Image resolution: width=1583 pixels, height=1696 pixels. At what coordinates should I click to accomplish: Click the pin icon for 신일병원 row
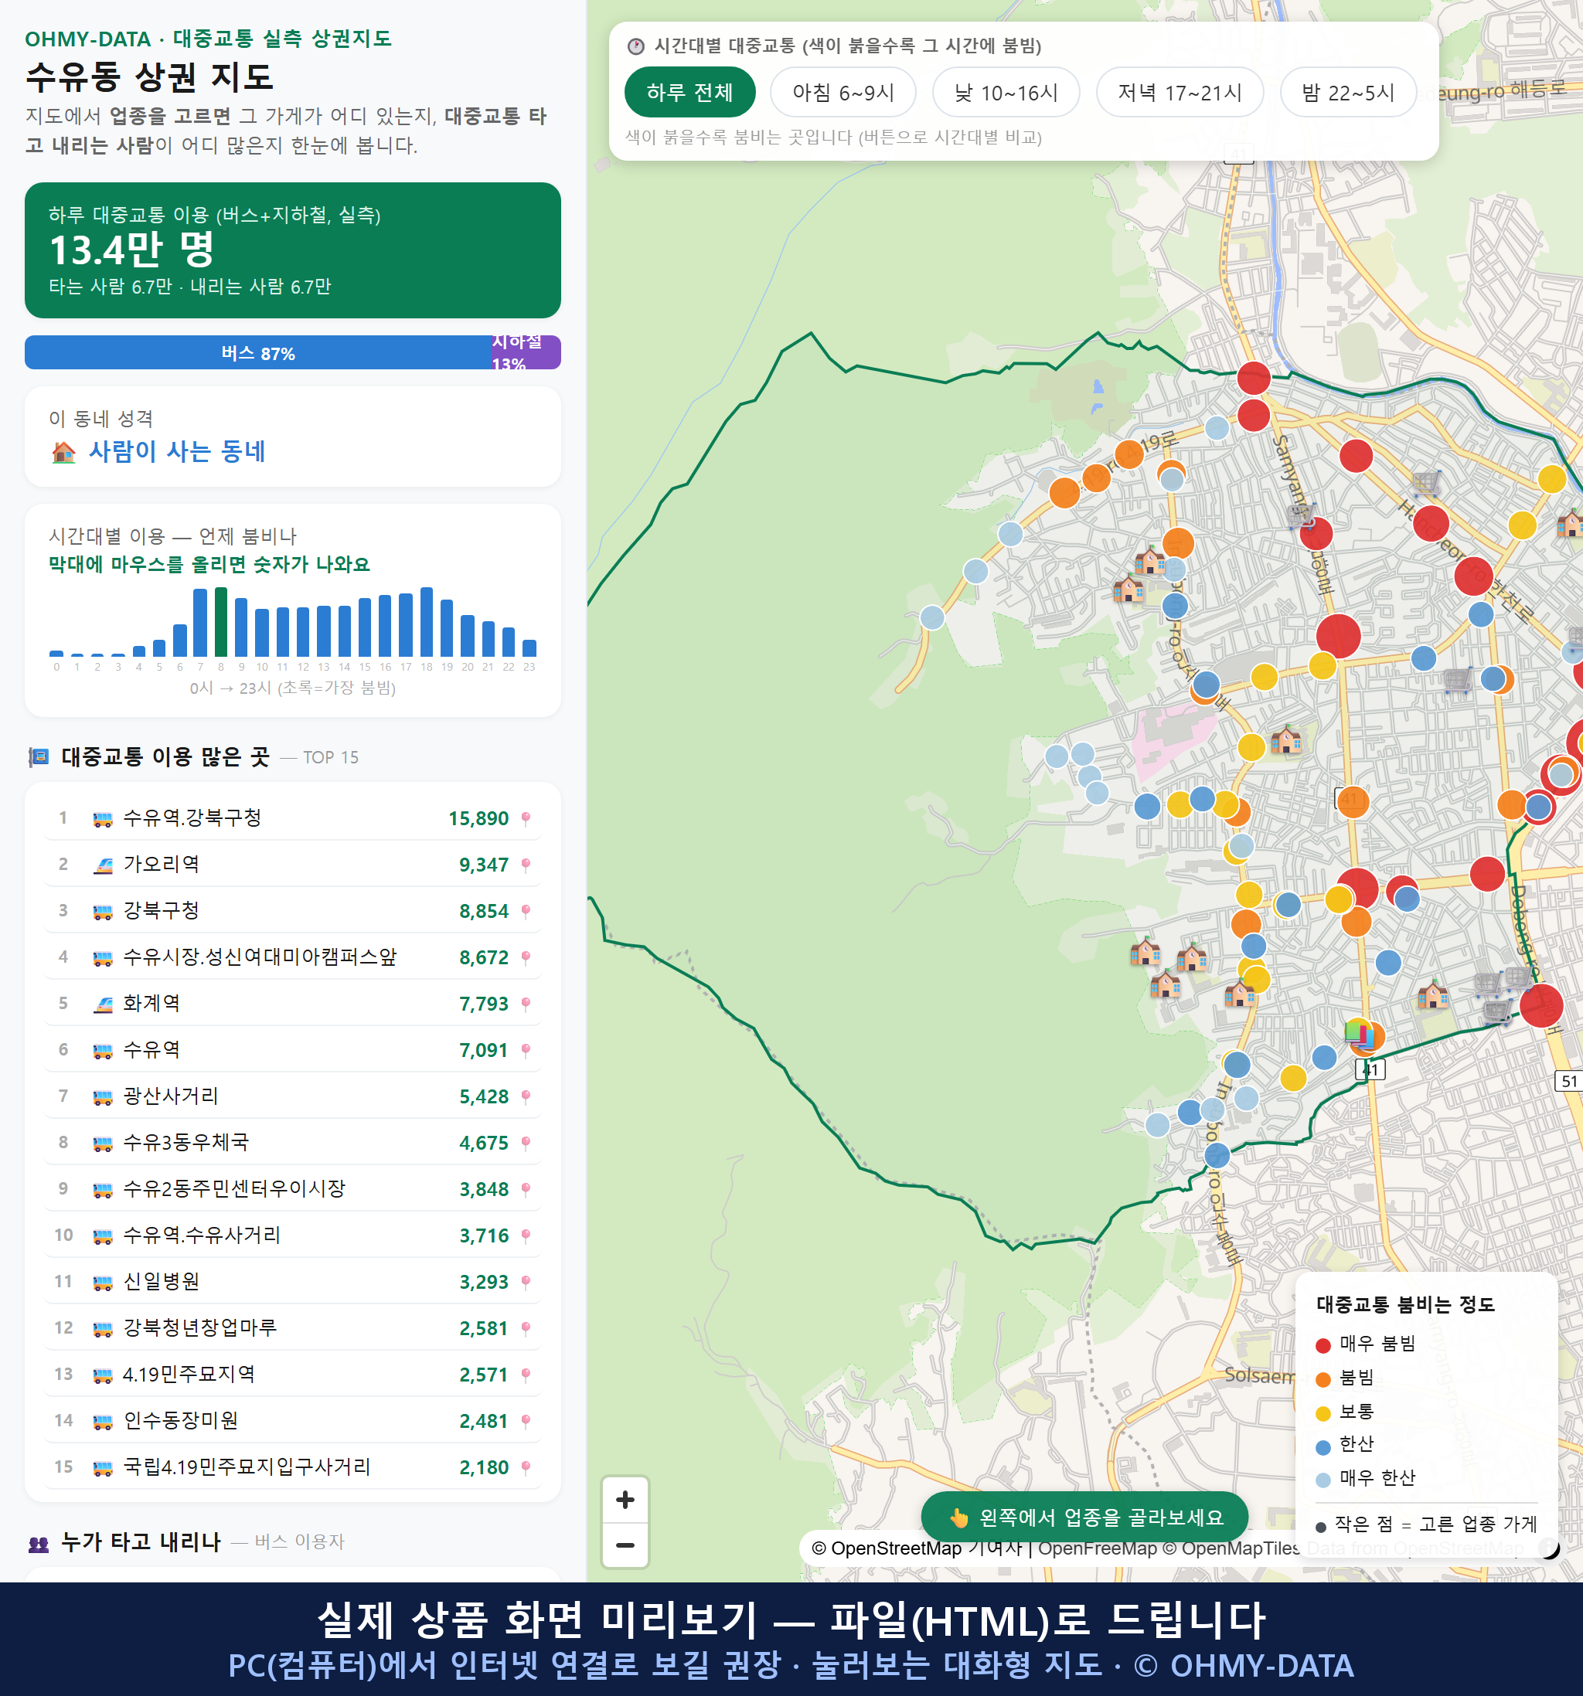pos(526,1282)
